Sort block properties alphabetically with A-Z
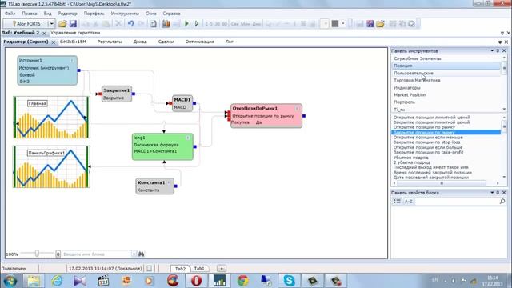512x288 pixels. pos(409,201)
